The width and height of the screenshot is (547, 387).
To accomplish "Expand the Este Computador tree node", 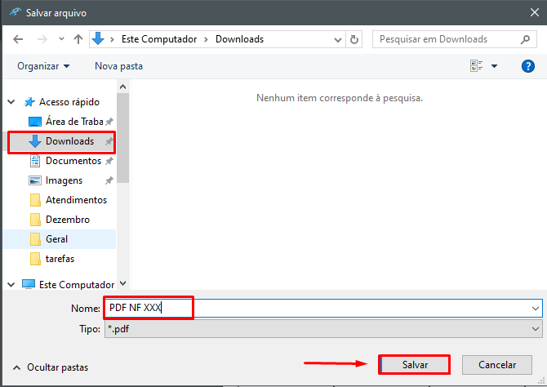I will 11,285.
